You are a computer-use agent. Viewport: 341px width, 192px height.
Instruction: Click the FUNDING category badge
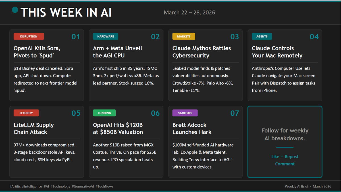(x=104, y=113)
